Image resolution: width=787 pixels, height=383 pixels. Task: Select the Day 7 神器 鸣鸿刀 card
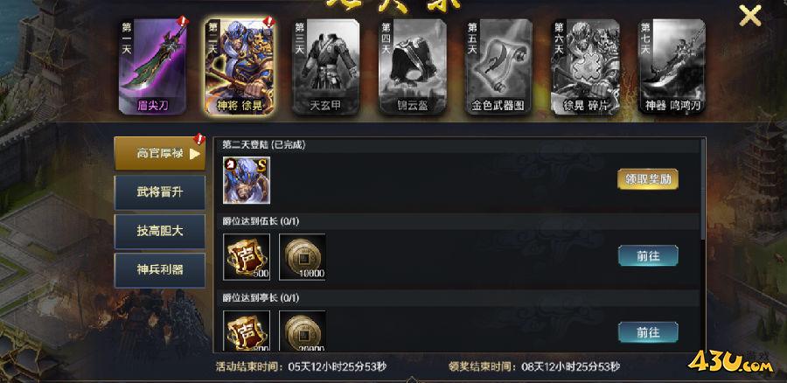(672, 66)
